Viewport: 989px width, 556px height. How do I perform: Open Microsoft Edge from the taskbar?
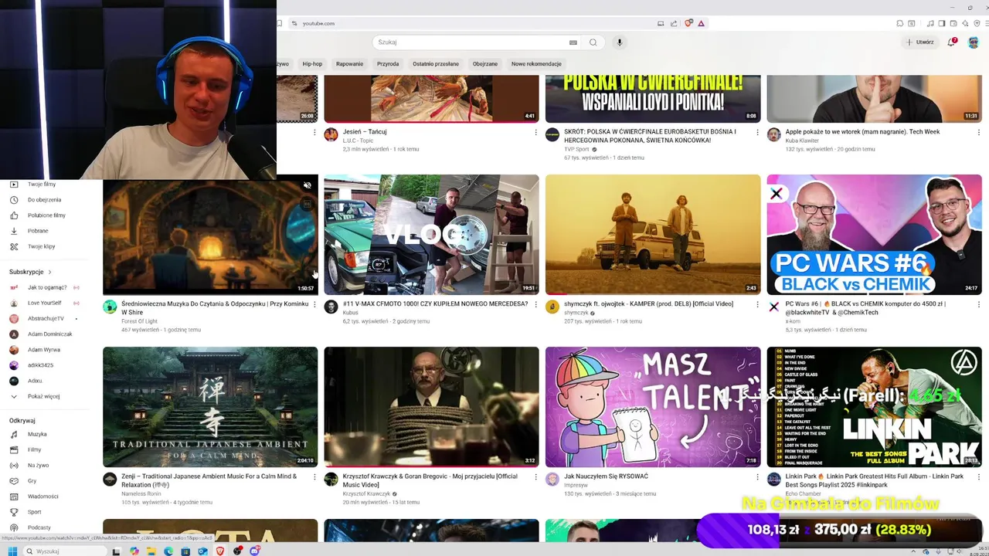pos(168,551)
